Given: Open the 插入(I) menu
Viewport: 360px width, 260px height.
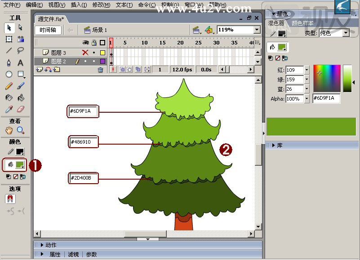Looking at the screenshot, I should tap(79, 5).
